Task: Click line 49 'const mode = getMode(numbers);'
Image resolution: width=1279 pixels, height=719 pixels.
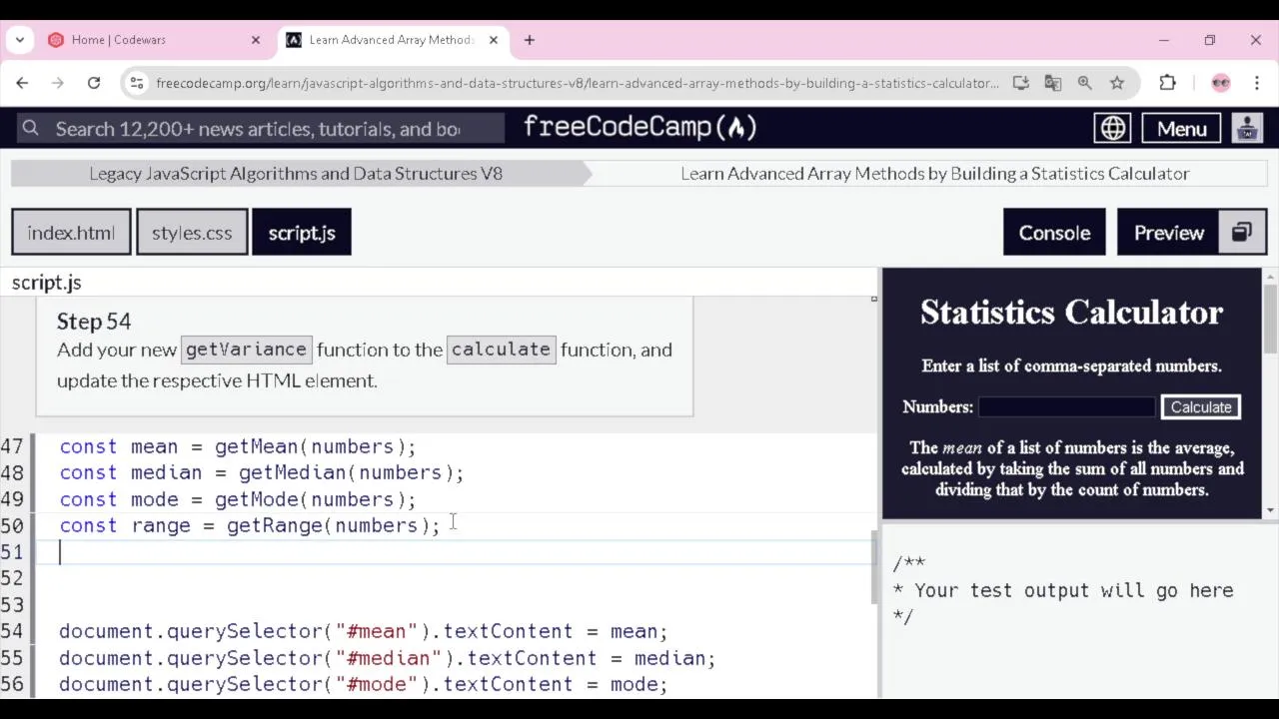Action: pyautogui.click(x=237, y=499)
